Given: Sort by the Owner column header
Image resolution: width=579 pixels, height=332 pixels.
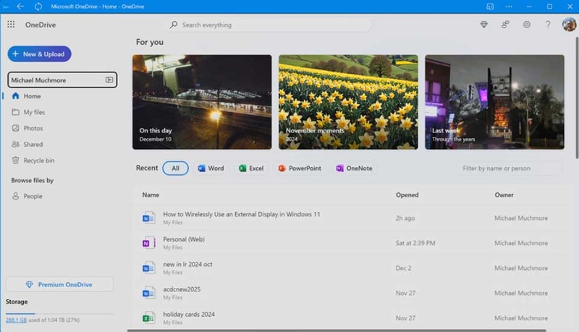Looking at the screenshot, I should [504, 195].
